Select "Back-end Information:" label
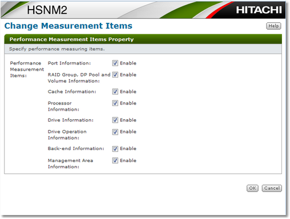Screen dimensions: 290x219 click(x=76, y=148)
